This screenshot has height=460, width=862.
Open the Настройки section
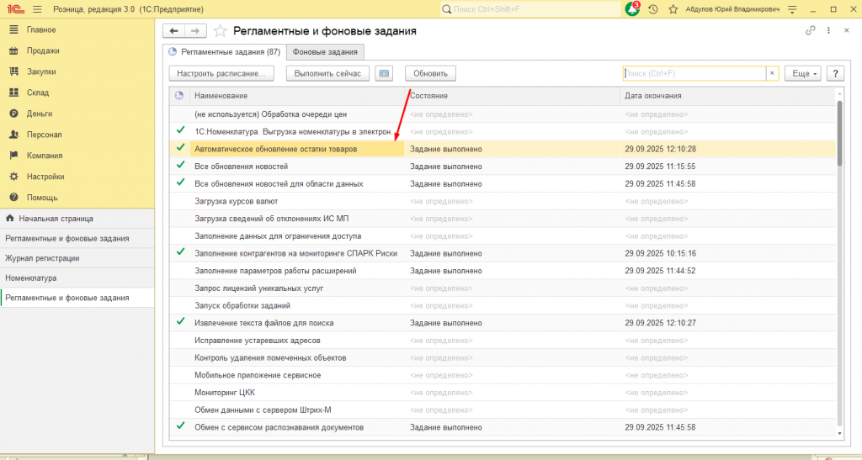(45, 177)
